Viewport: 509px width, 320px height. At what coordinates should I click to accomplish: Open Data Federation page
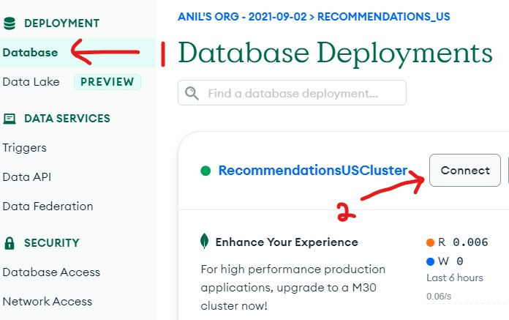[x=48, y=206]
